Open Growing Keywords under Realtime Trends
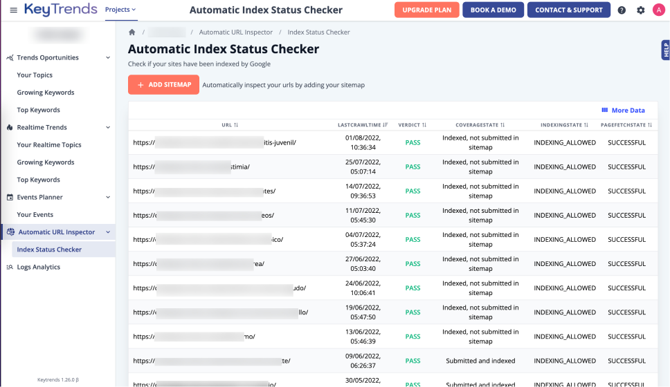 tap(45, 162)
